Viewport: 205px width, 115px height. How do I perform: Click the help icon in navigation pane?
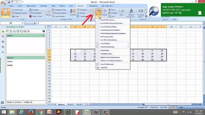(x=44, y=31)
